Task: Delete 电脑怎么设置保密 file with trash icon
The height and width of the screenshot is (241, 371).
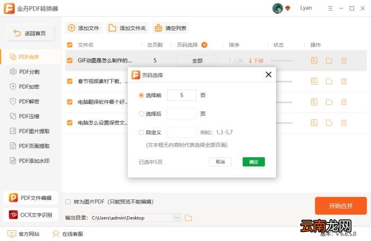Action: tap(344, 123)
